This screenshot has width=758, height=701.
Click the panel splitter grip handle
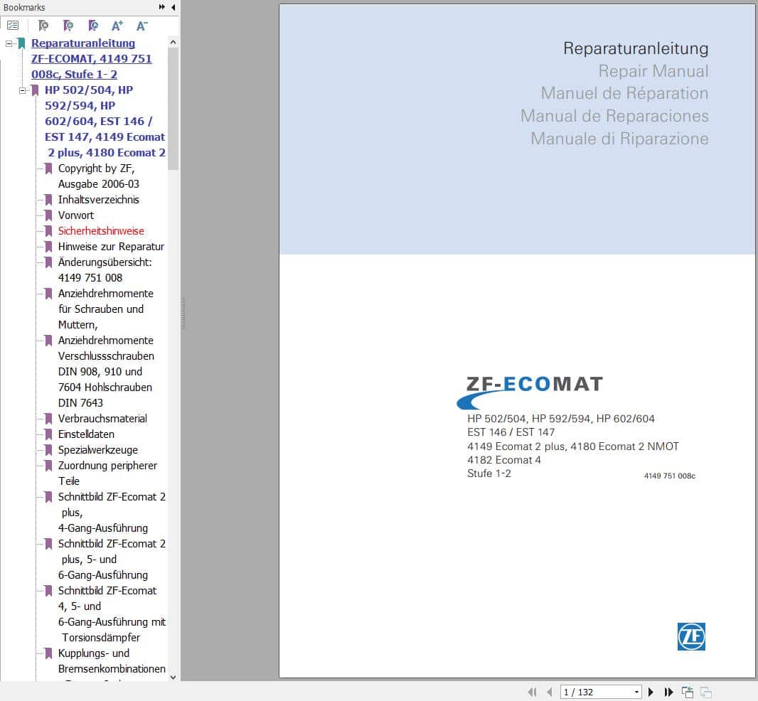click(x=183, y=314)
